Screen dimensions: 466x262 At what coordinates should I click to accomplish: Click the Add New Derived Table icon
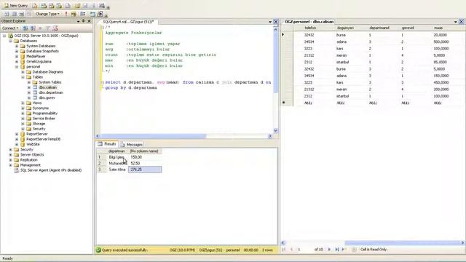[100, 14]
